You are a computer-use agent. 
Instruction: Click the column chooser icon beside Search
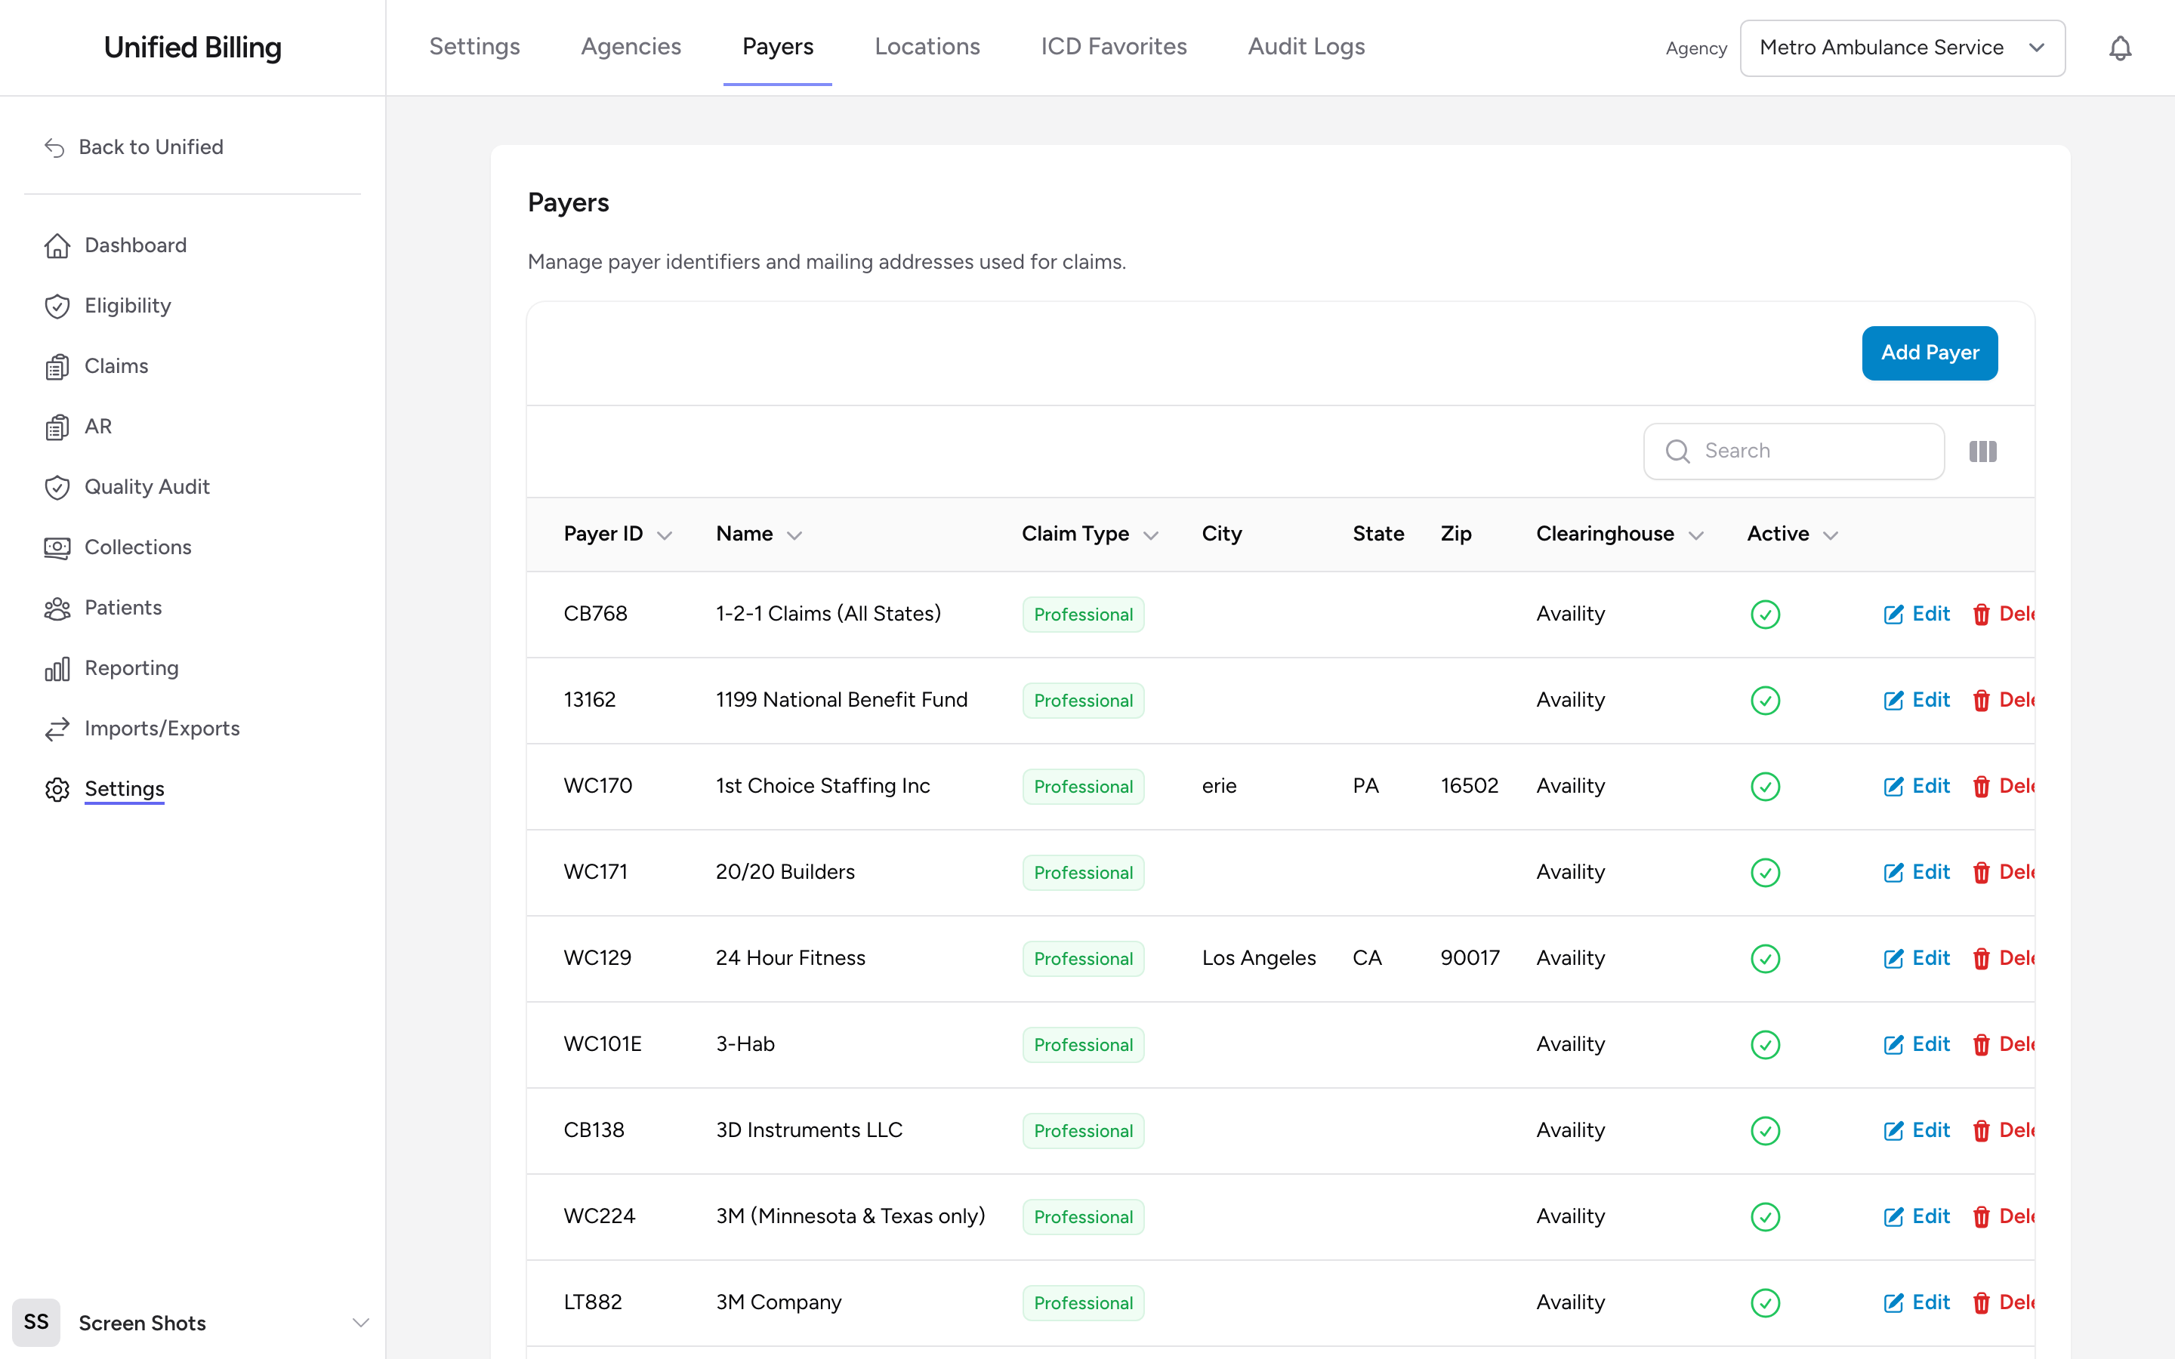(1982, 451)
